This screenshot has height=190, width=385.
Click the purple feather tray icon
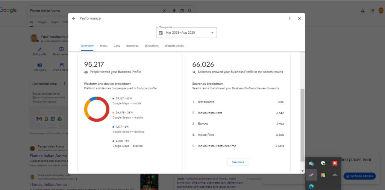coord(311,175)
